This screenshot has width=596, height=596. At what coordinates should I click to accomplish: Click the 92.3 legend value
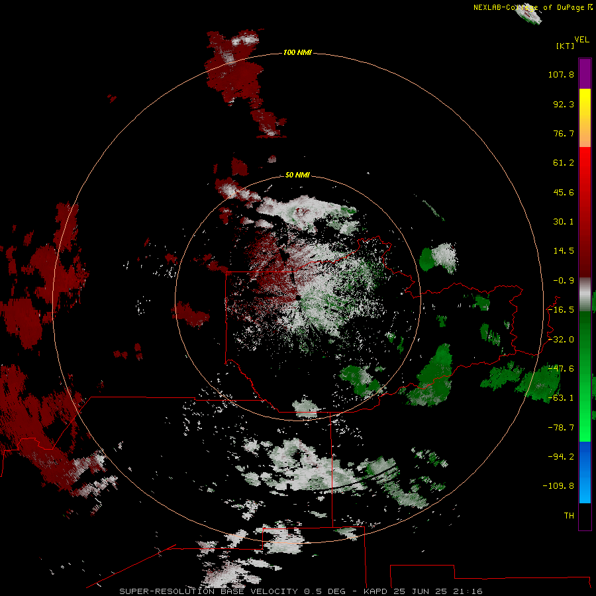point(564,104)
